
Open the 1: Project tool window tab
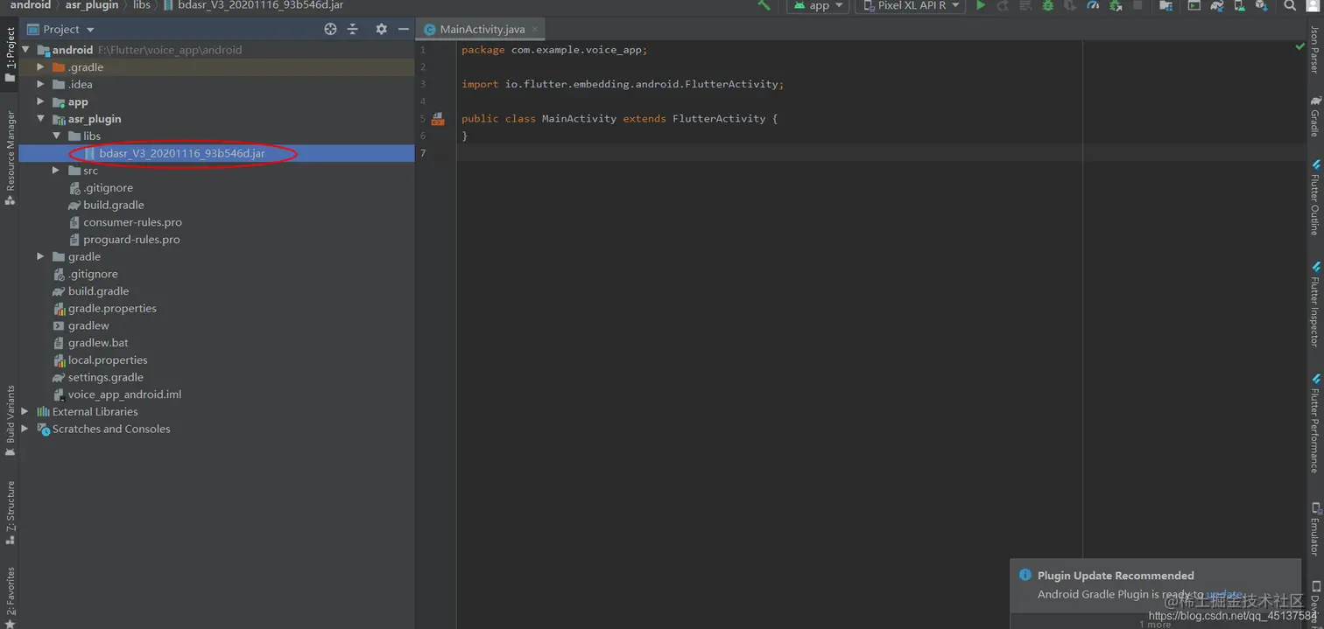(10, 54)
